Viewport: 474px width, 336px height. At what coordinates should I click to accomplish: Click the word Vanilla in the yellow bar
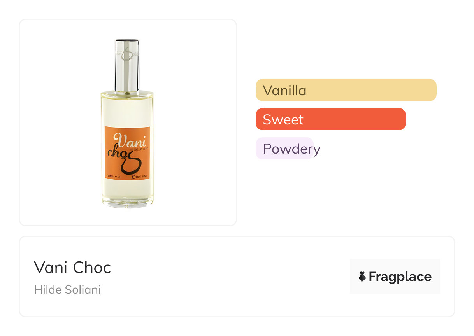[284, 91]
